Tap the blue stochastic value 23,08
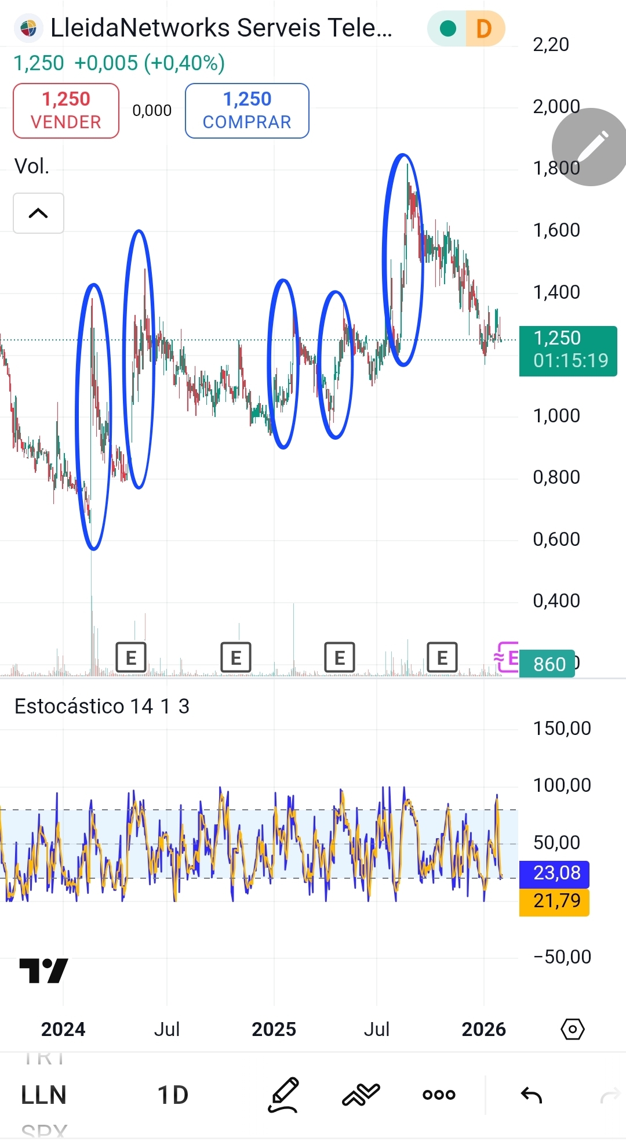 click(555, 873)
